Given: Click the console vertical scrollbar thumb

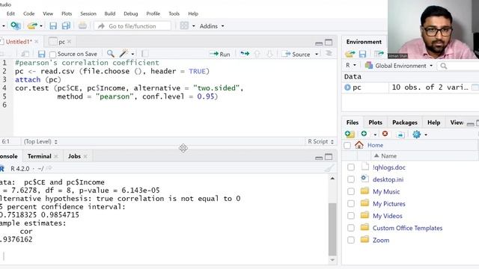Looking at the screenshot, I should click(332, 229).
